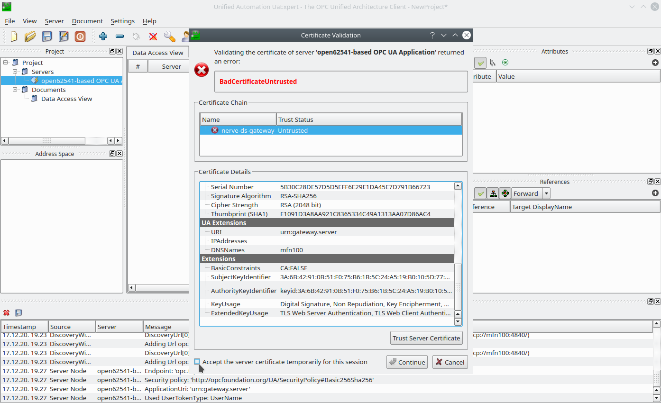
Task: Toggle the green checkmark in Attributes toolbar
Action: (x=481, y=63)
